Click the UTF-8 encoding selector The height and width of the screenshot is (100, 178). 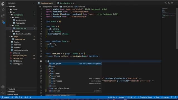(x=130, y=97)
